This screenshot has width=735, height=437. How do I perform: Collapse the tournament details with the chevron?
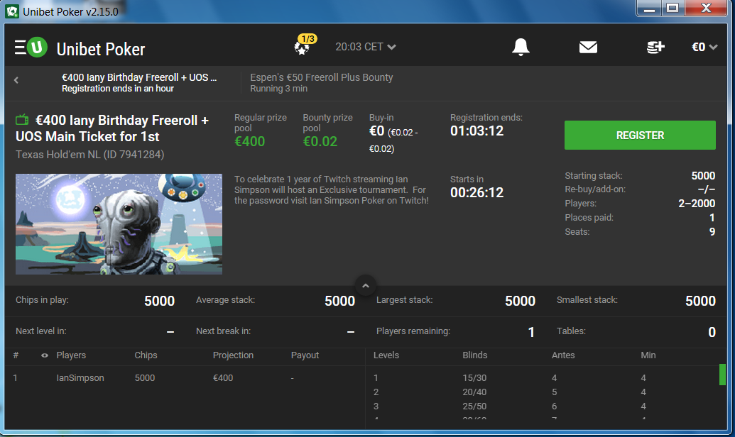(366, 286)
